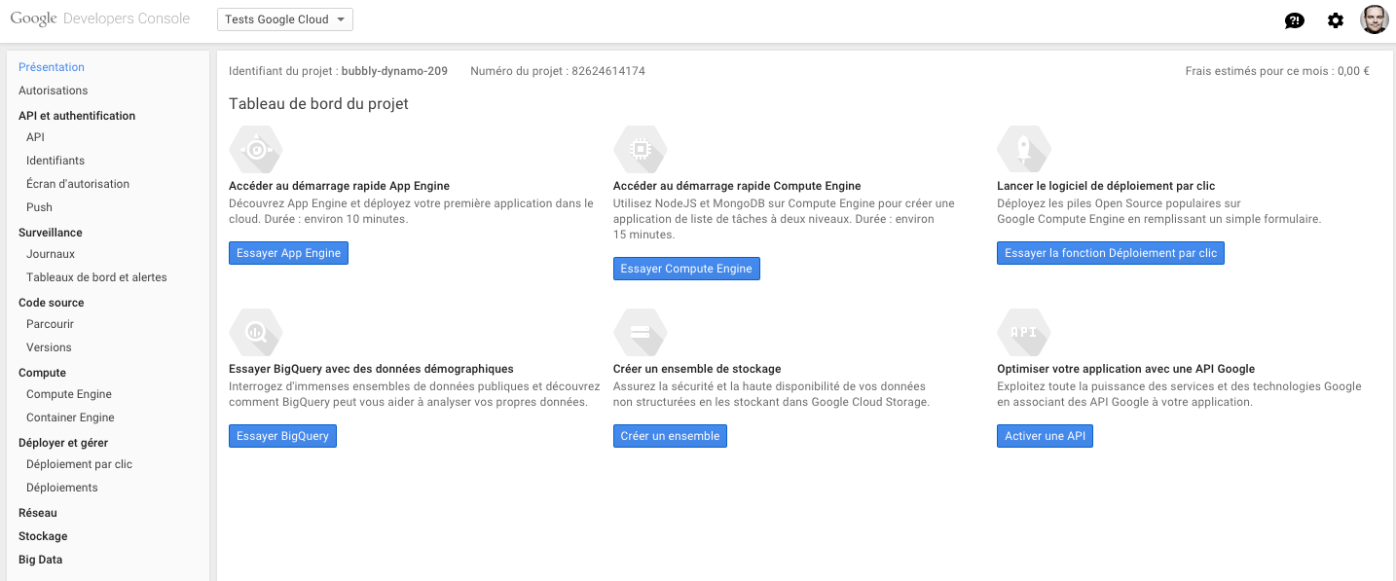The height and width of the screenshot is (581, 1396).
Task: Click Créer un ensemble de stockage title
Action: coord(697,369)
